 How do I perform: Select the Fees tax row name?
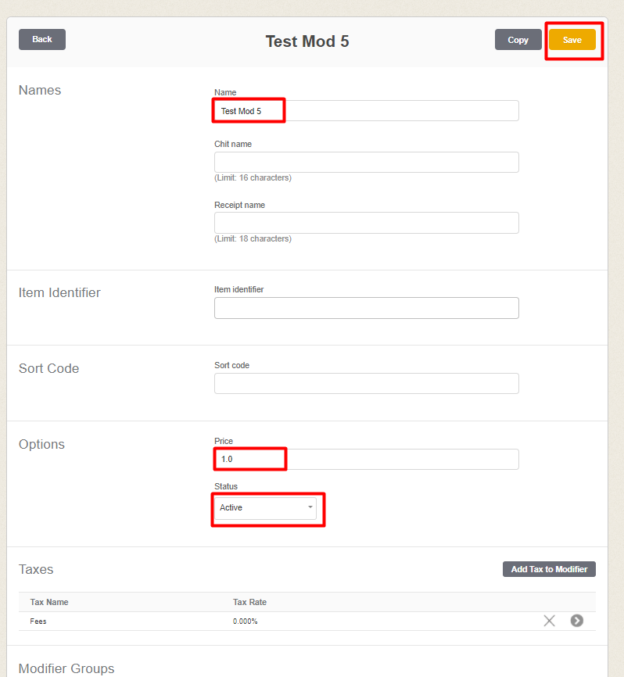point(38,621)
